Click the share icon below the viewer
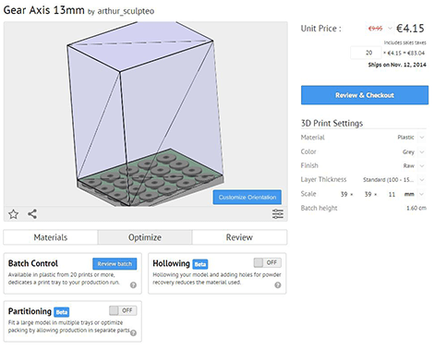The width and height of the screenshot is (434, 350). (x=32, y=214)
